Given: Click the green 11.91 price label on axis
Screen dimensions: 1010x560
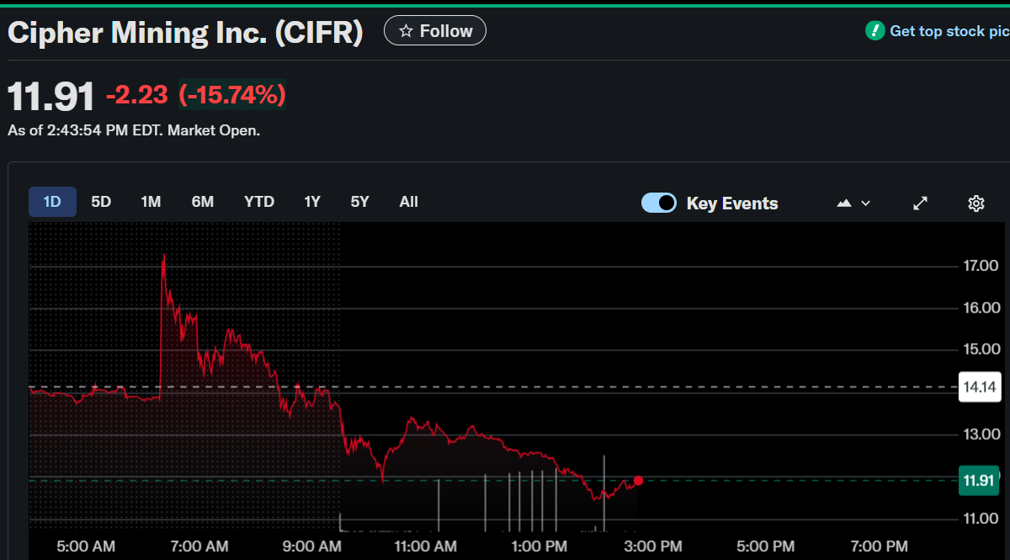Looking at the screenshot, I should (979, 480).
